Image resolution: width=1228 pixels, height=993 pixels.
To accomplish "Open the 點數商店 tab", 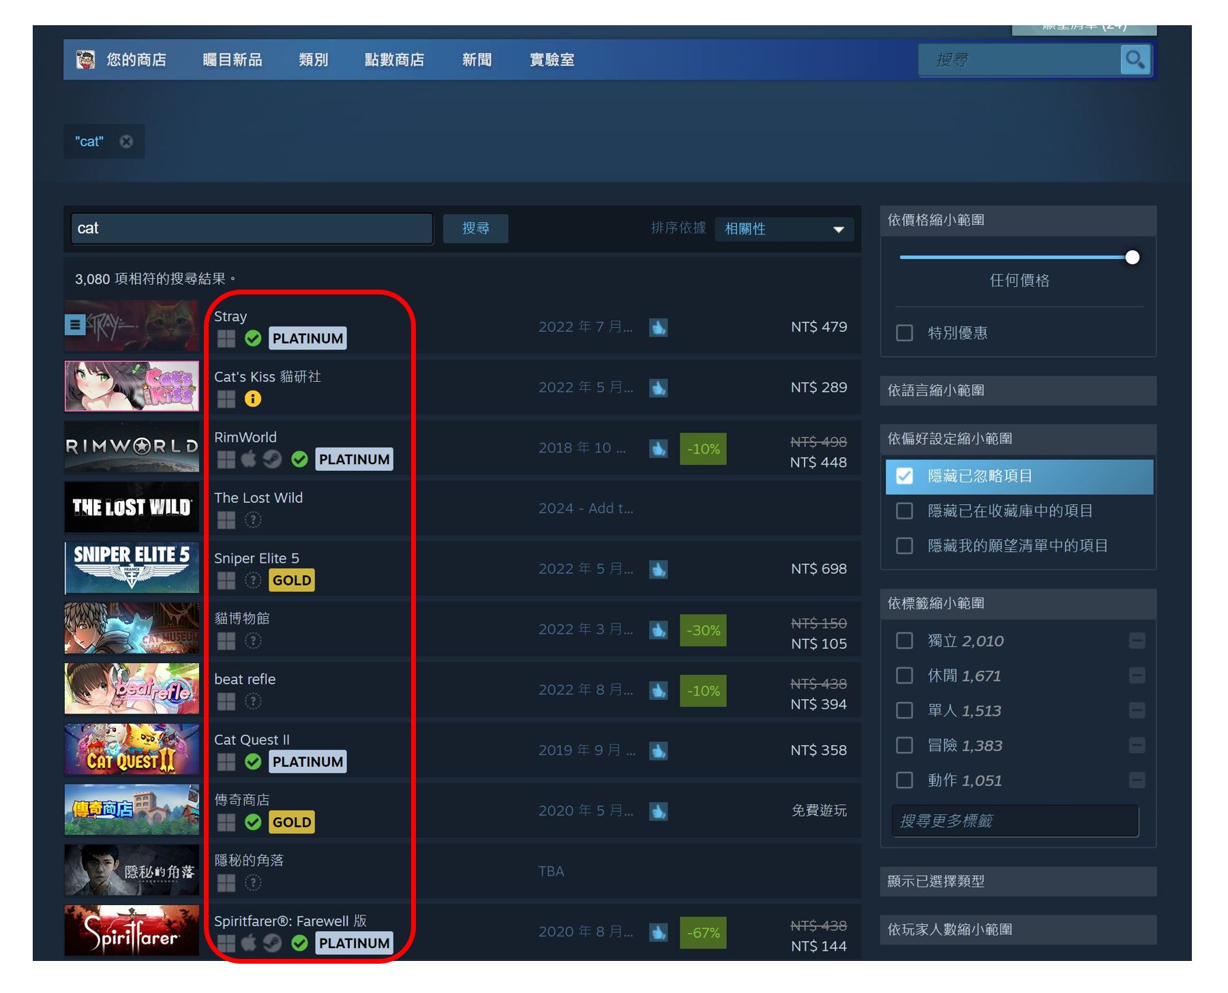I will [x=394, y=60].
